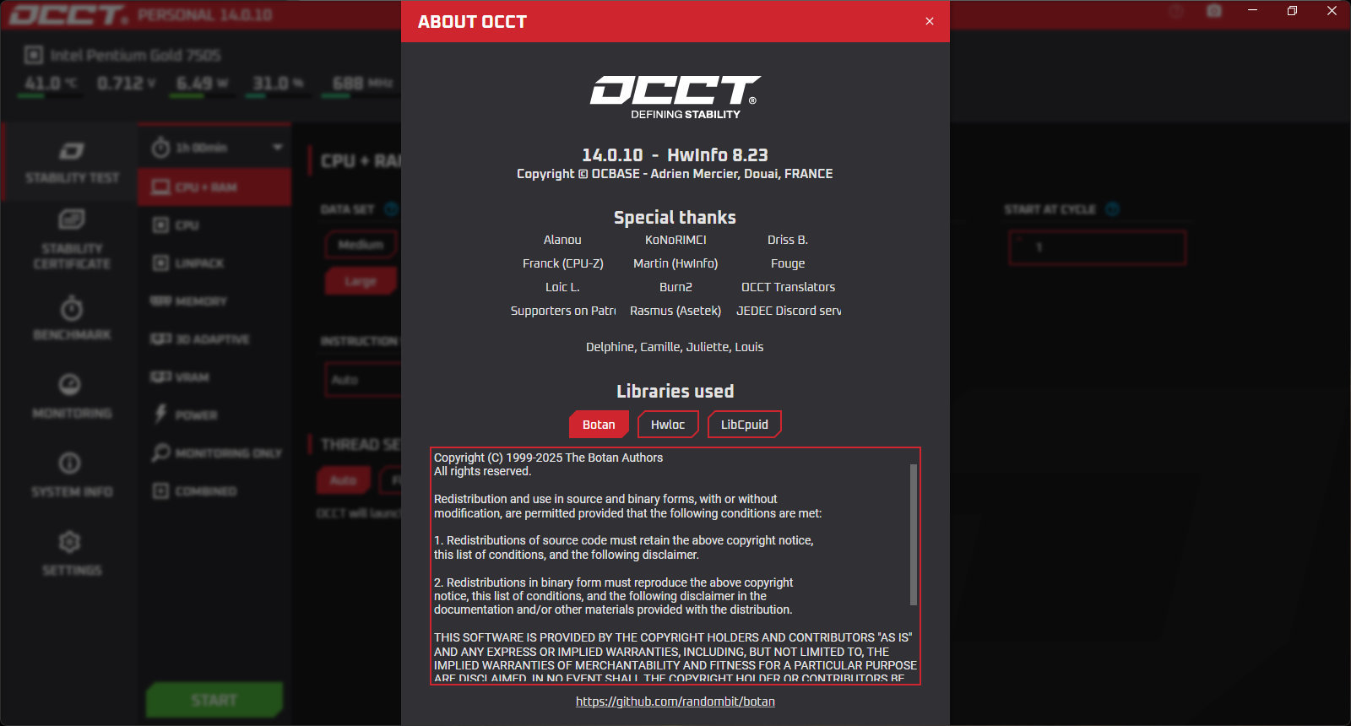Open the Benchmark stopwatch icon
Viewport: 1351px width, 726px height.
72,308
